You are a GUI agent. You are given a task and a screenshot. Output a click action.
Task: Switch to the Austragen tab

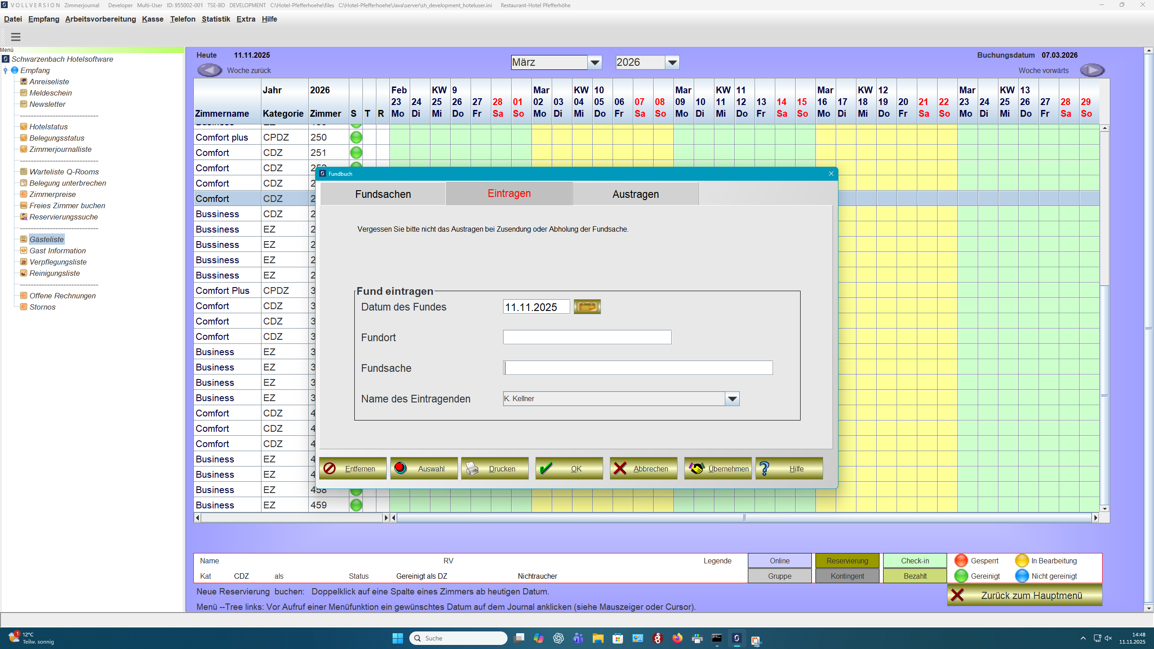tap(635, 193)
